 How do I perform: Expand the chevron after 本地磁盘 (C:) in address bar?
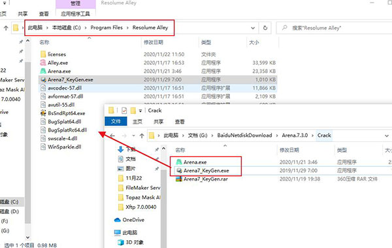(86, 27)
